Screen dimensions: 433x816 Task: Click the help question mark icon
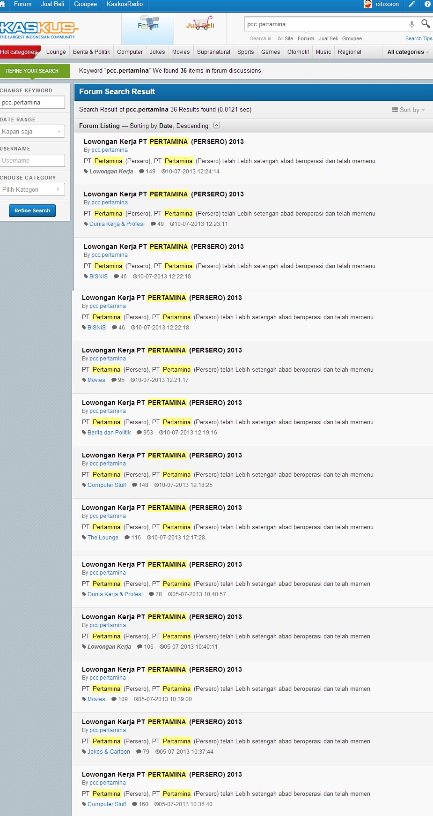pos(427,4)
